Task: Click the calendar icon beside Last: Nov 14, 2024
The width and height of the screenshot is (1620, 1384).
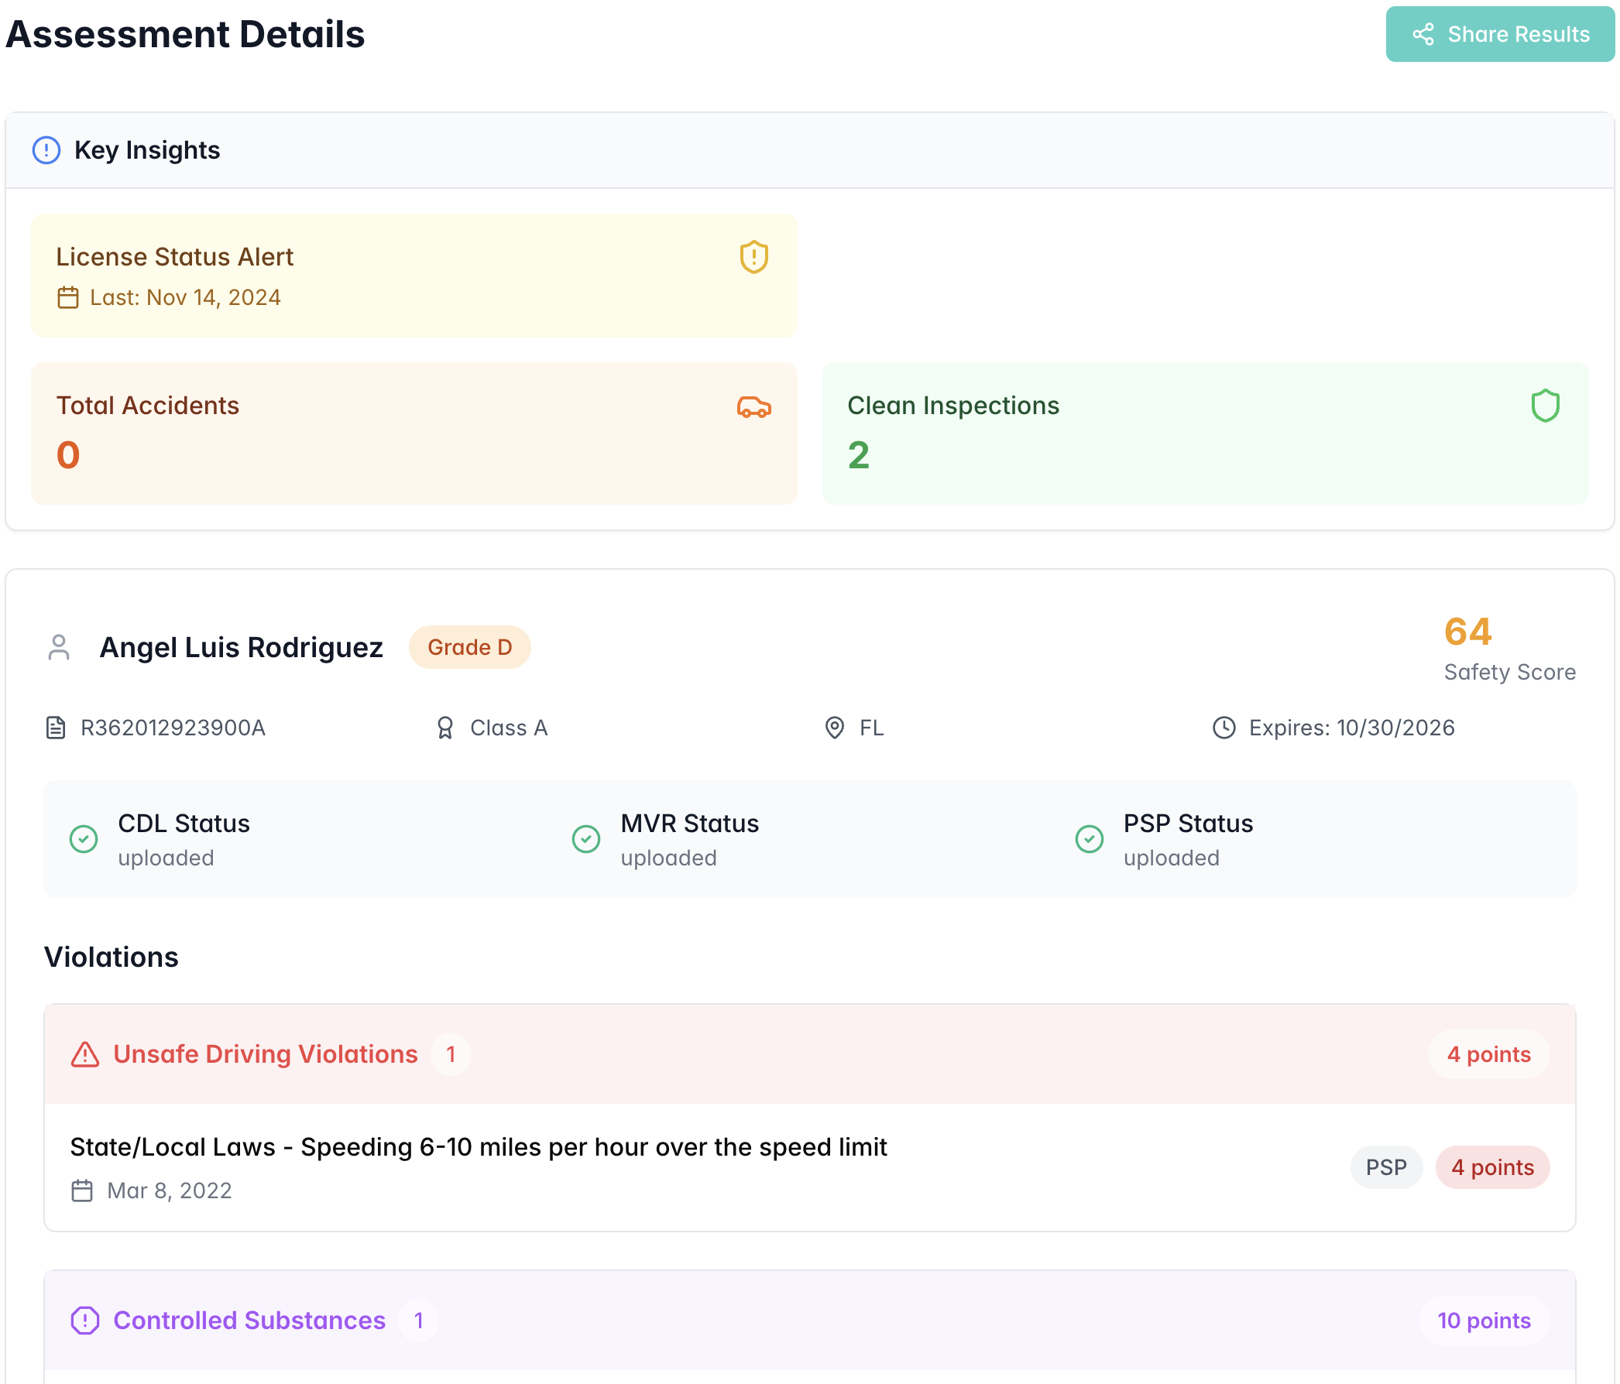Action: point(68,298)
